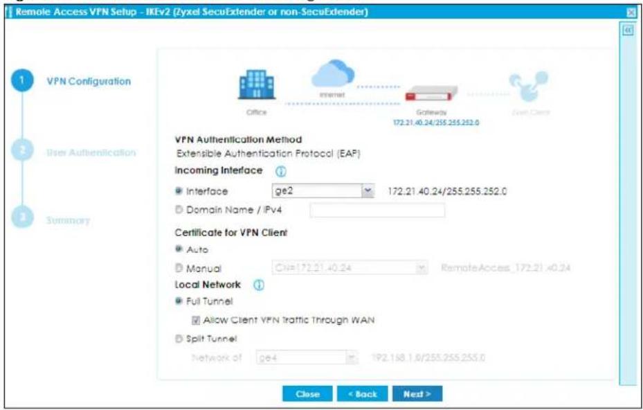Viewport: 643px width, 410px height.
Task: Select the Domain Name / IPv4 radio button
Action: click(x=179, y=210)
